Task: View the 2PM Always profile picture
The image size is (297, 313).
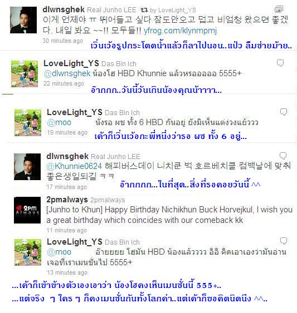Action: point(27,210)
